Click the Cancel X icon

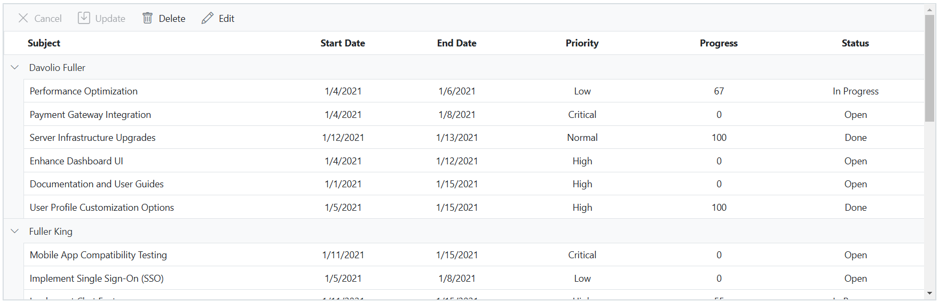coord(23,18)
